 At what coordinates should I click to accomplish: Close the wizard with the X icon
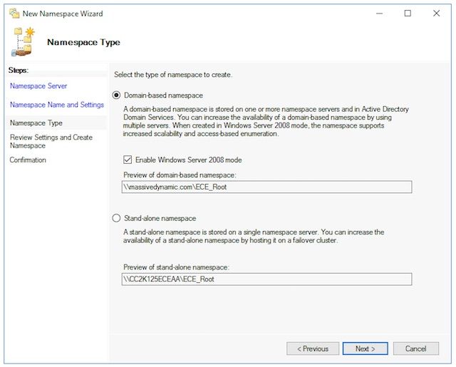[436, 14]
